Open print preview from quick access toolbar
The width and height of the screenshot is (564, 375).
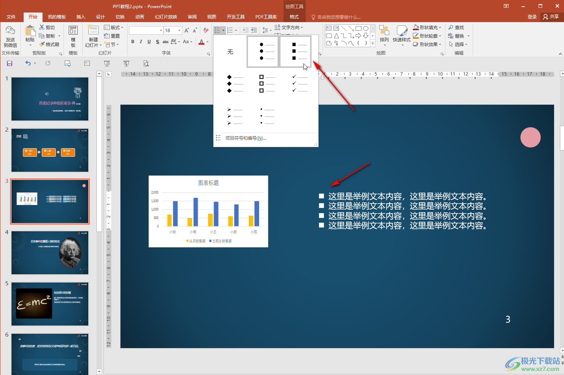(x=146, y=63)
